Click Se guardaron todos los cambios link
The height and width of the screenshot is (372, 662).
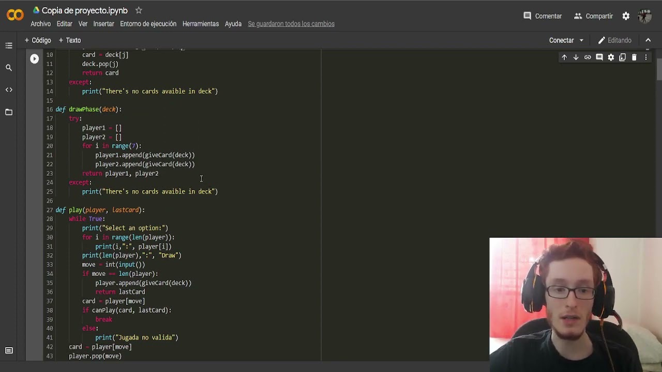pyautogui.click(x=291, y=24)
